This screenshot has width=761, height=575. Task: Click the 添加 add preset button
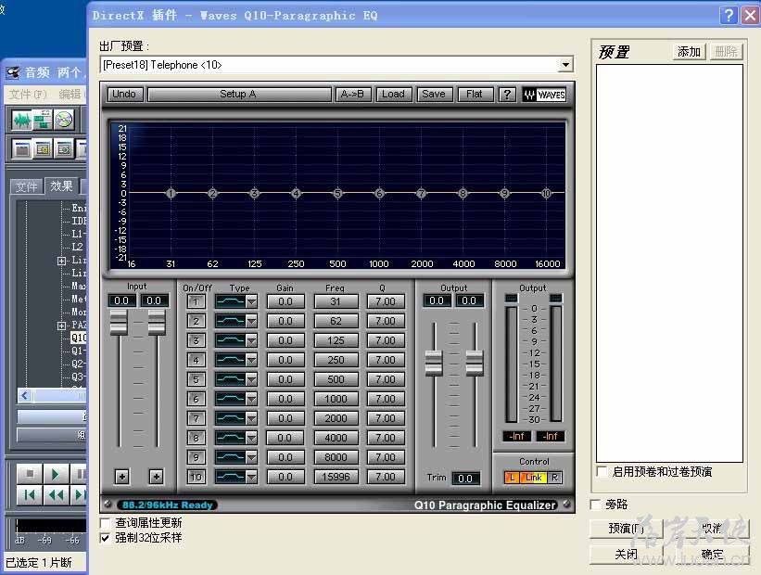click(690, 52)
